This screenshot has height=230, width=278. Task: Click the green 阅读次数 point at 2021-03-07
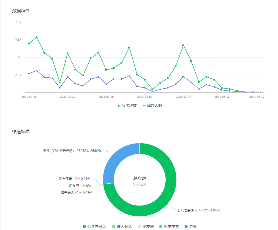tap(183, 45)
